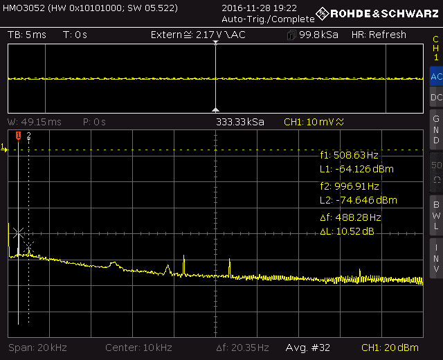Click the second cursor X crosshair
Image resolution: width=443 pixels, height=360 pixels.
click(x=28, y=246)
